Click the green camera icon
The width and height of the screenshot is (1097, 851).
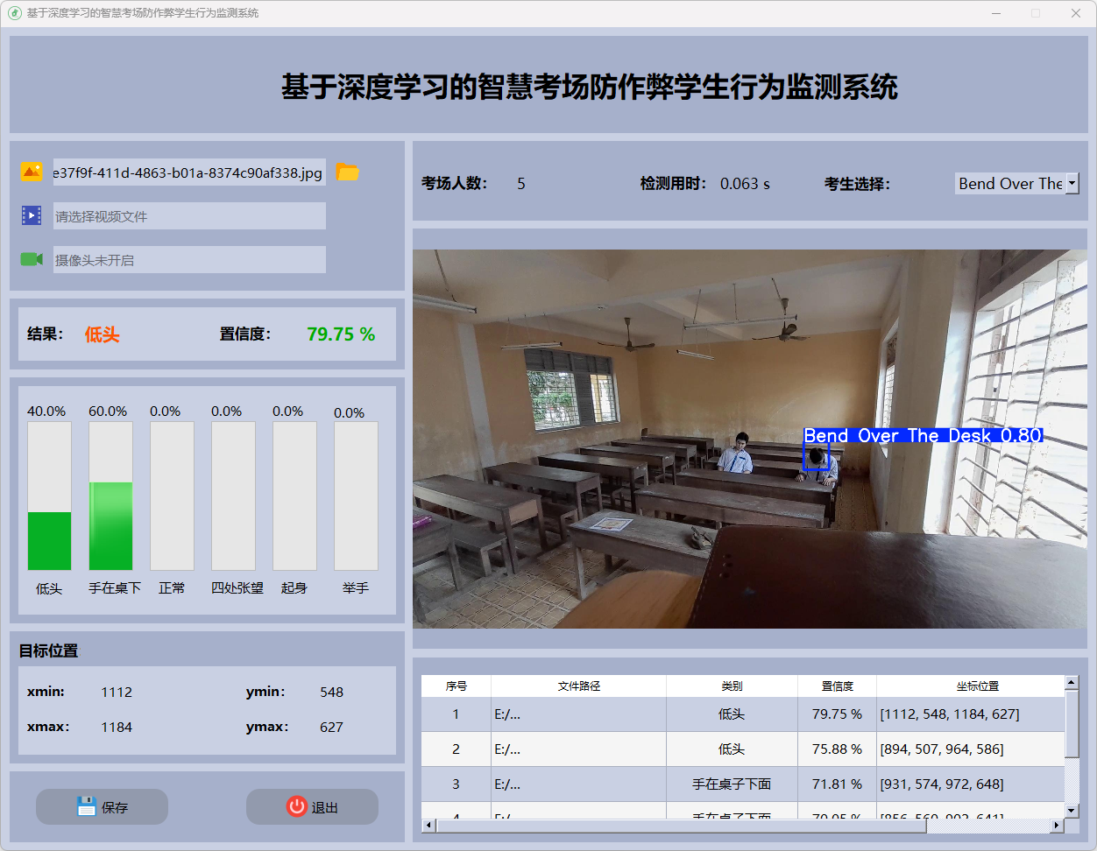tap(32, 259)
